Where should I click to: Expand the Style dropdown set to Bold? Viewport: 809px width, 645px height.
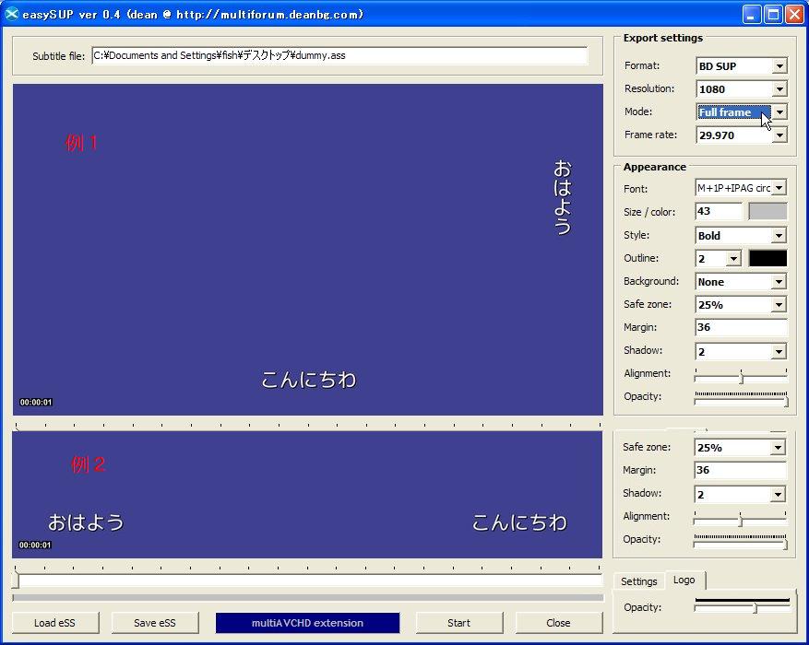click(x=741, y=236)
